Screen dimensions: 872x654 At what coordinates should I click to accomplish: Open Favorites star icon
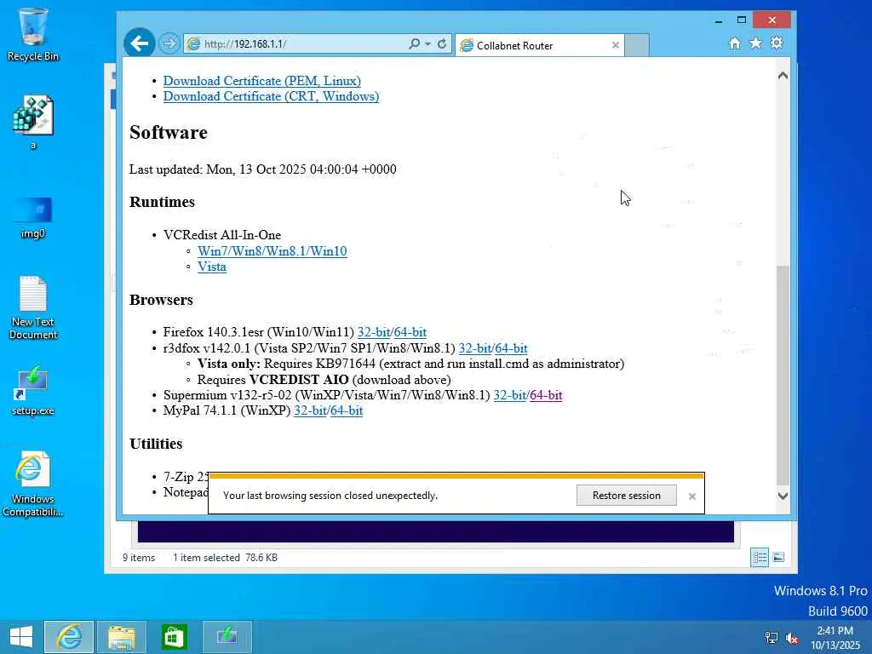(x=755, y=43)
